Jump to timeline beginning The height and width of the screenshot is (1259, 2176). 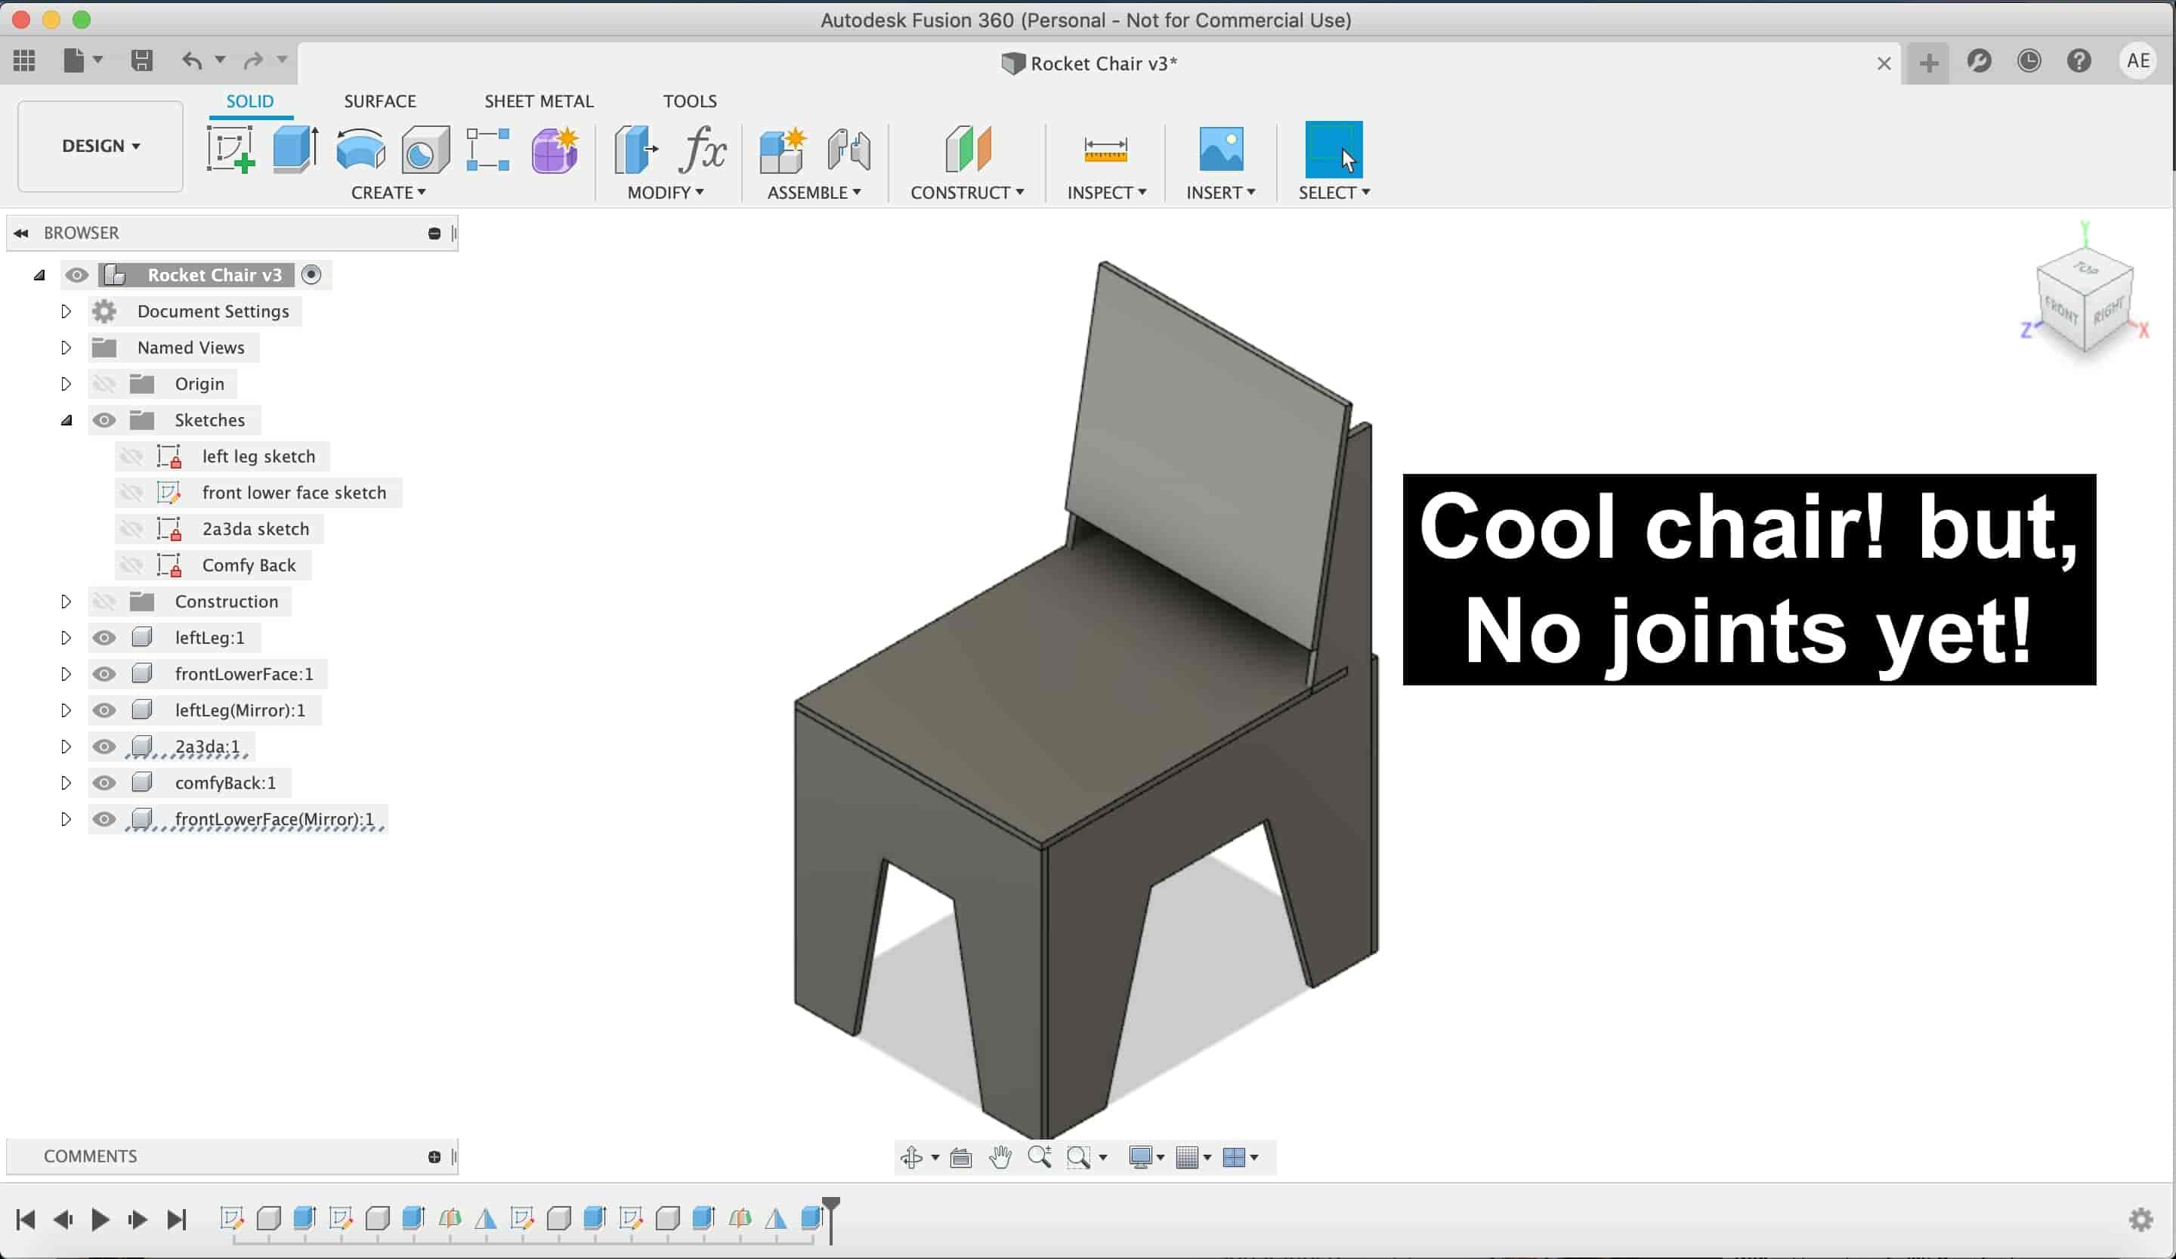(x=26, y=1219)
